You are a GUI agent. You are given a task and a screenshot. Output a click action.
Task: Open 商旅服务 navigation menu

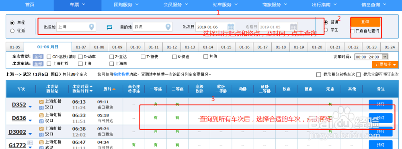click(275, 4)
